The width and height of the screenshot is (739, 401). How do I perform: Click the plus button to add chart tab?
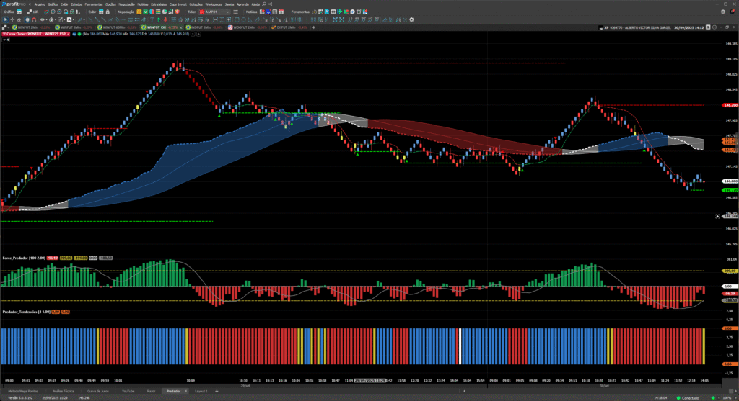315,27
